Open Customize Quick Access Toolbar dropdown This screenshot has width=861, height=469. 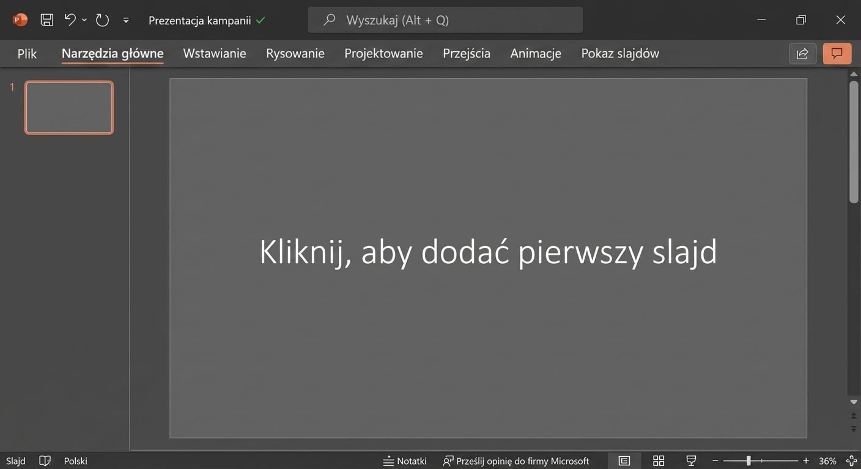[x=126, y=20]
